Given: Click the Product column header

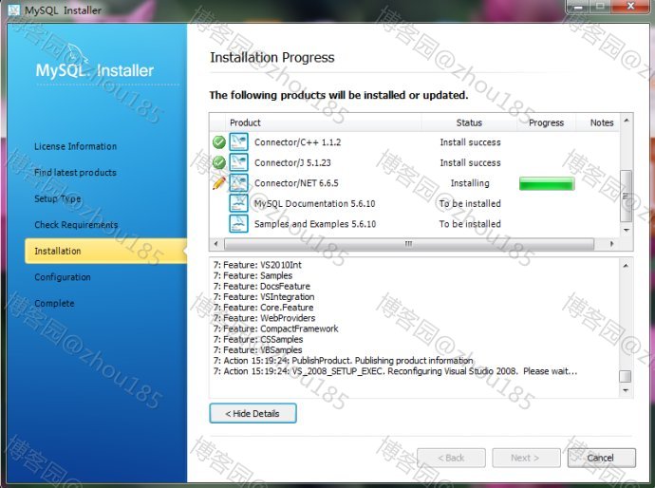Looking at the screenshot, I should point(245,122).
